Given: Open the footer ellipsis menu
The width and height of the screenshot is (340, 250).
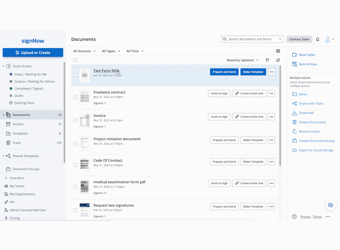Looking at the screenshot, I should coord(328,217).
